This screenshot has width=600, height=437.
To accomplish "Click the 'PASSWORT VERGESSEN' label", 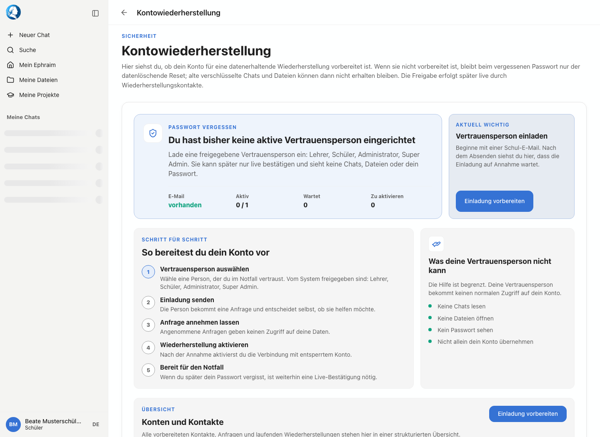I will tap(202, 127).
